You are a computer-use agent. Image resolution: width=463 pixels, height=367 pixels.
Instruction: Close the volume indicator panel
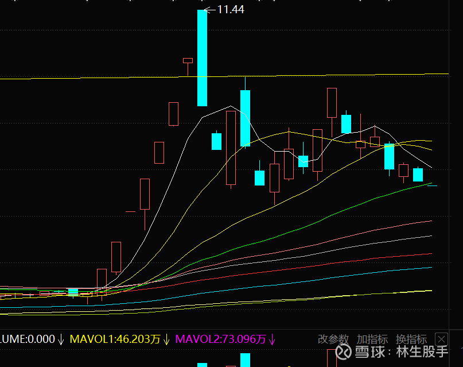pos(441,339)
